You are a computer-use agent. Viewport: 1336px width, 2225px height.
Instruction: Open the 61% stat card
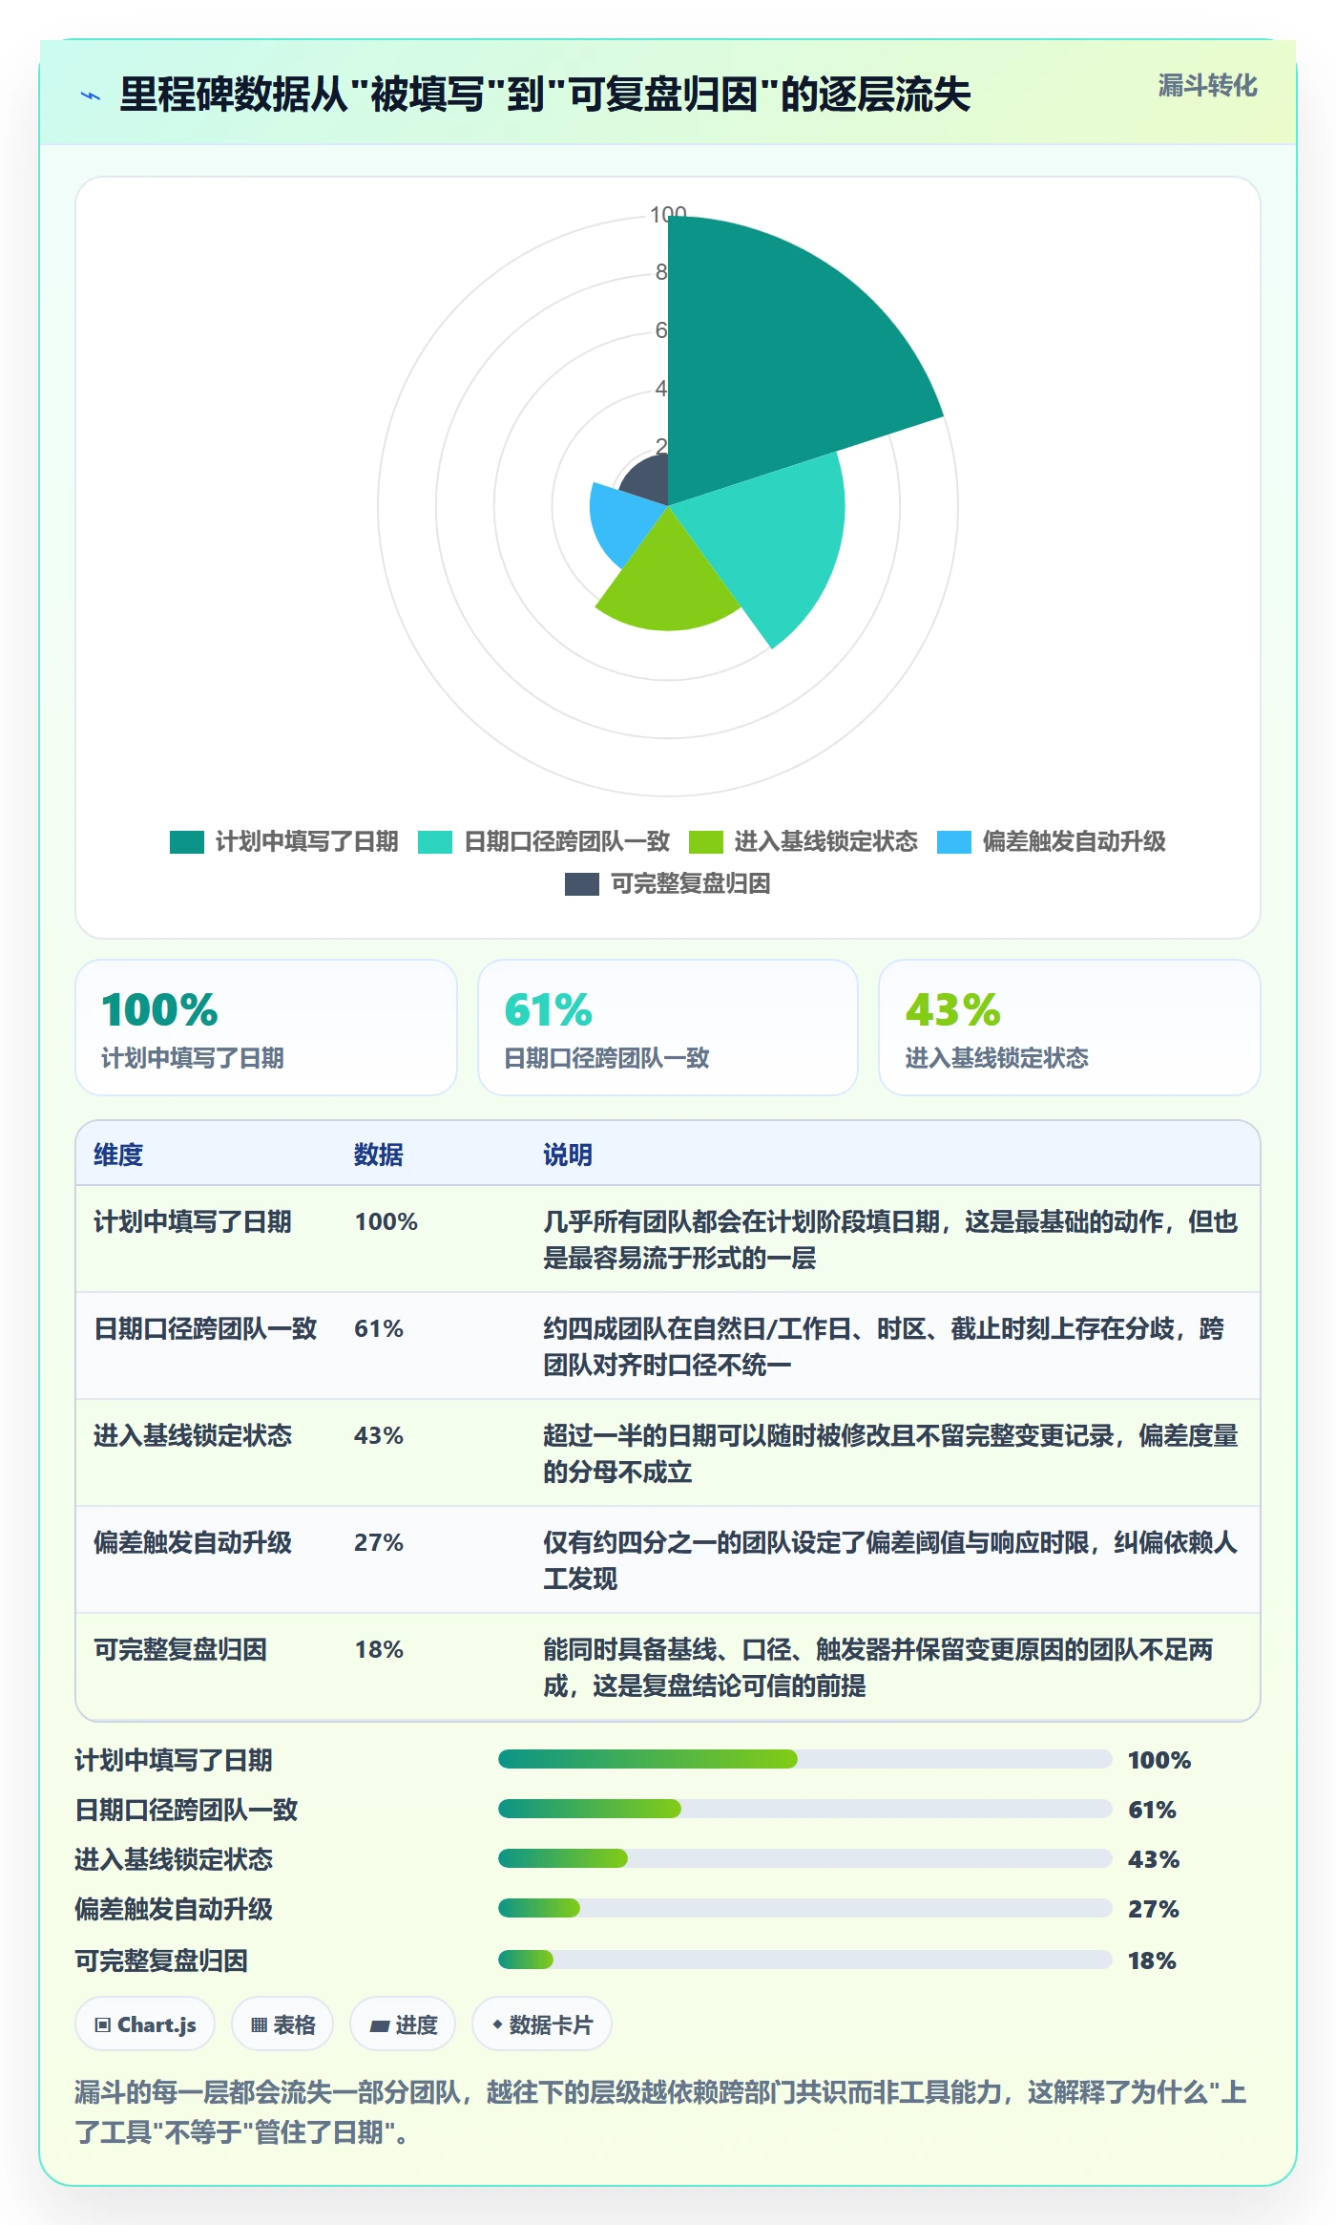point(668,1028)
